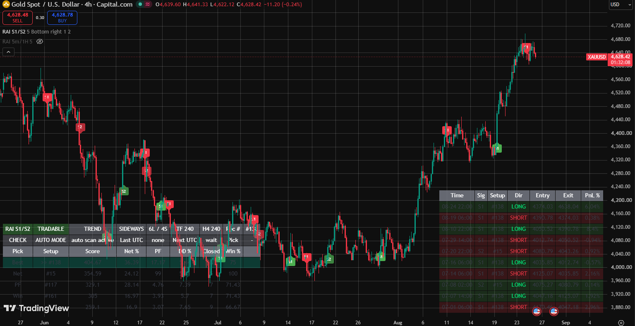Click the Score column header
The width and height of the screenshot is (635, 326).
tap(93, 251)
